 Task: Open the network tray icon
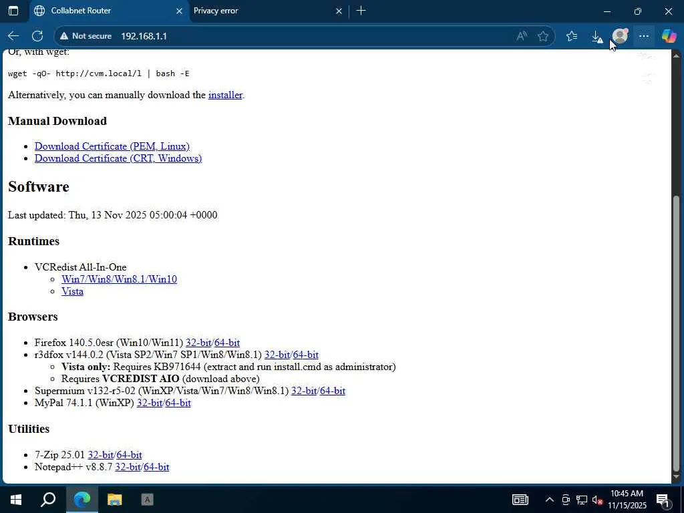coord(582,500)
